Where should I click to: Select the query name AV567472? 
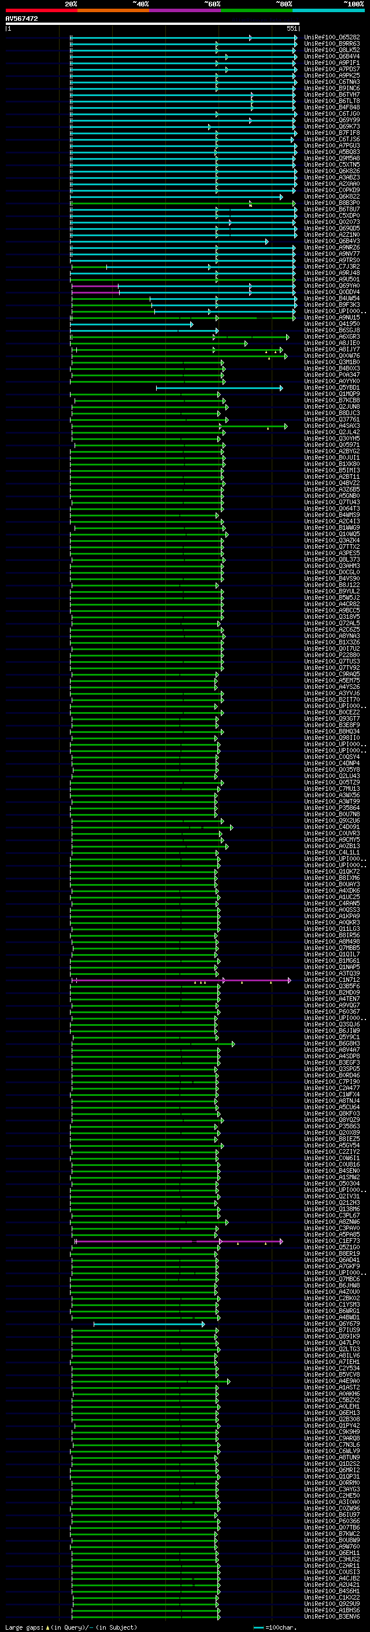(x=21, y=19)
